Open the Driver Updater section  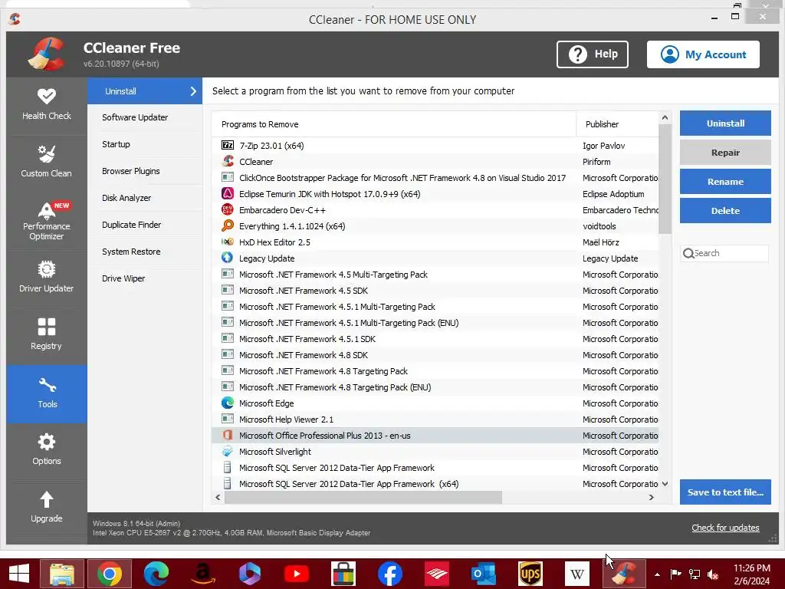(47, 278)
